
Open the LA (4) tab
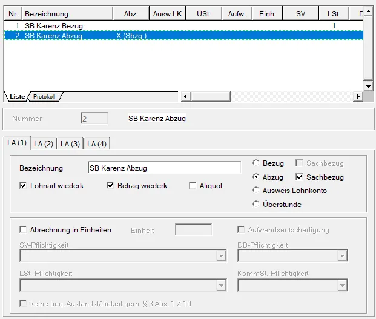97,144
